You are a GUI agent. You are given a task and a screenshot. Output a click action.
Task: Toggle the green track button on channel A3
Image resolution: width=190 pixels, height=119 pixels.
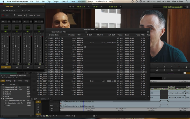[28, 31]
